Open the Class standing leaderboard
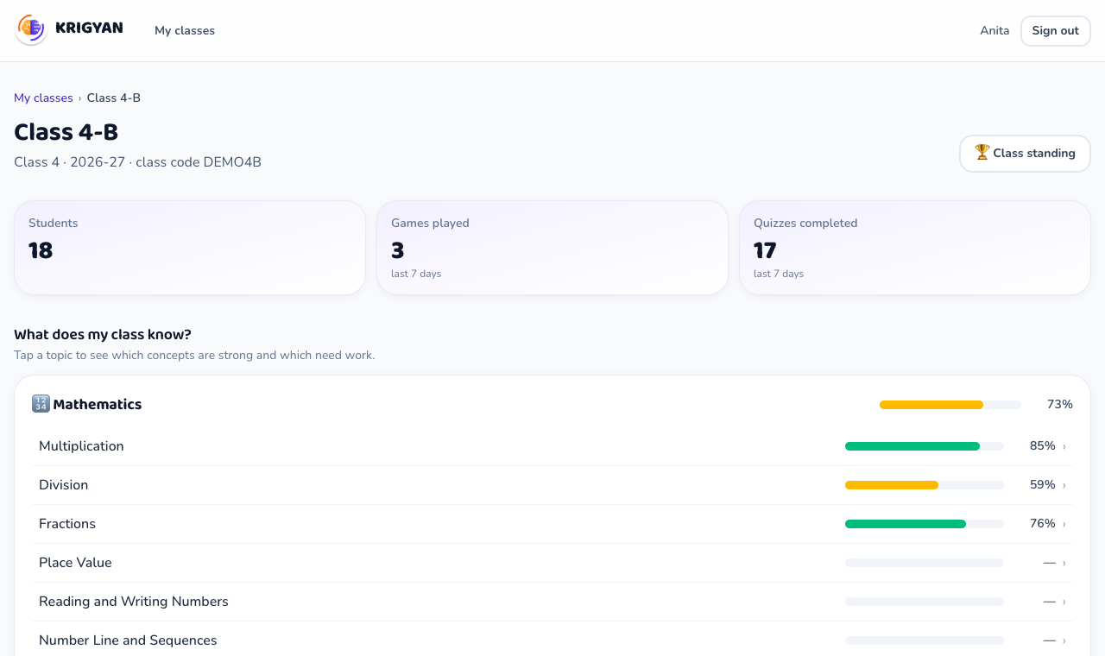The width and height of the screenshot is (1105, 656). click(x=1025, y=153)
